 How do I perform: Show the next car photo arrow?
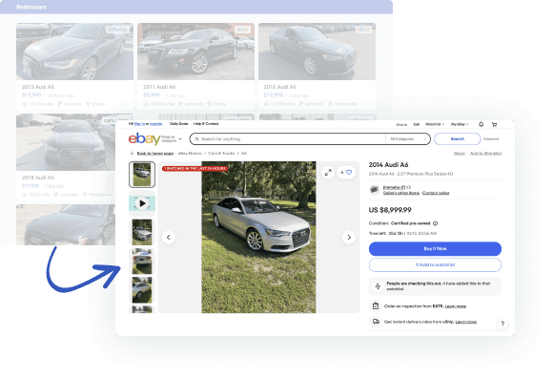tap(349, 237)
